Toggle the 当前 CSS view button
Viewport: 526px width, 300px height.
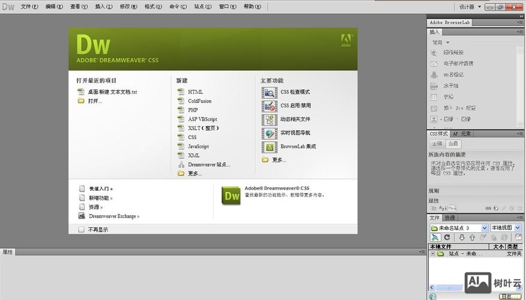point(453,144)
